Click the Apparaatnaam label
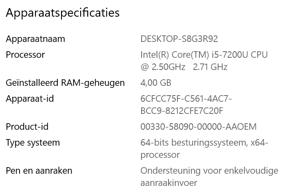Image resolution: width=284 pixels, height=192 pixels. coord(35,39)
